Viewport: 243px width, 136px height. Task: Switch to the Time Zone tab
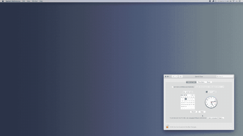[x=201, y=82]
